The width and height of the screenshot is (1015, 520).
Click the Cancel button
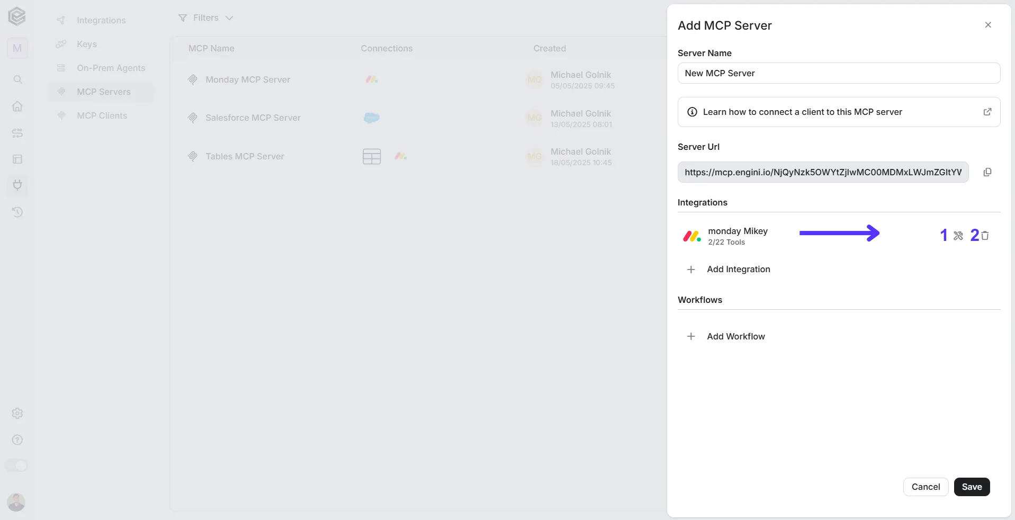click(926, 487)
